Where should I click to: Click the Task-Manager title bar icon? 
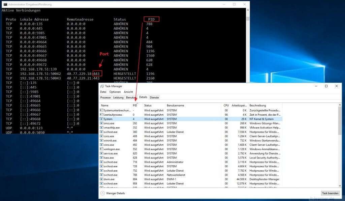102,86
